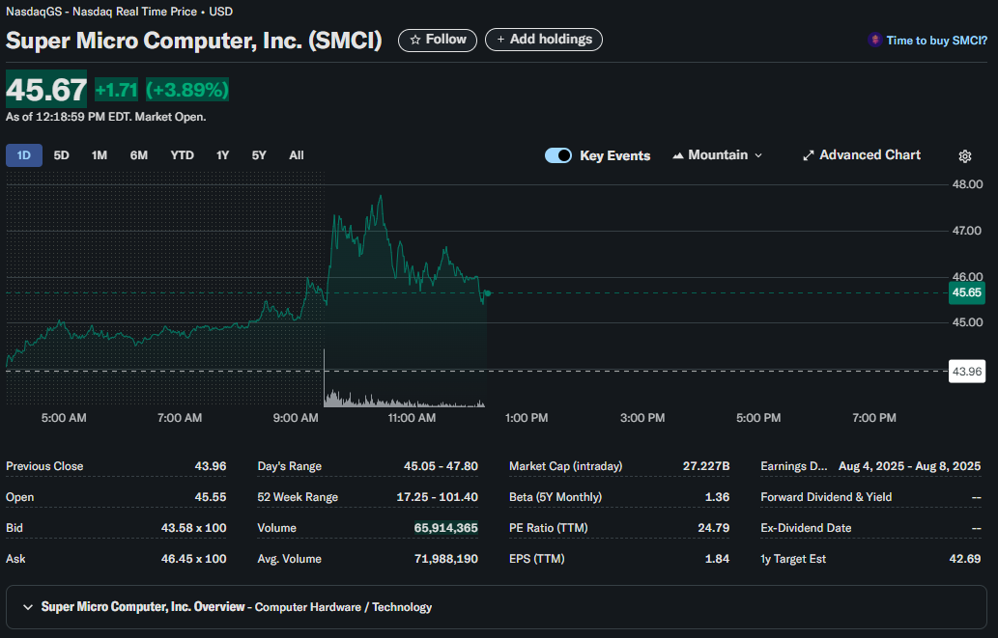
Task: Show the 5Y chart range
Action: point(259,155)
